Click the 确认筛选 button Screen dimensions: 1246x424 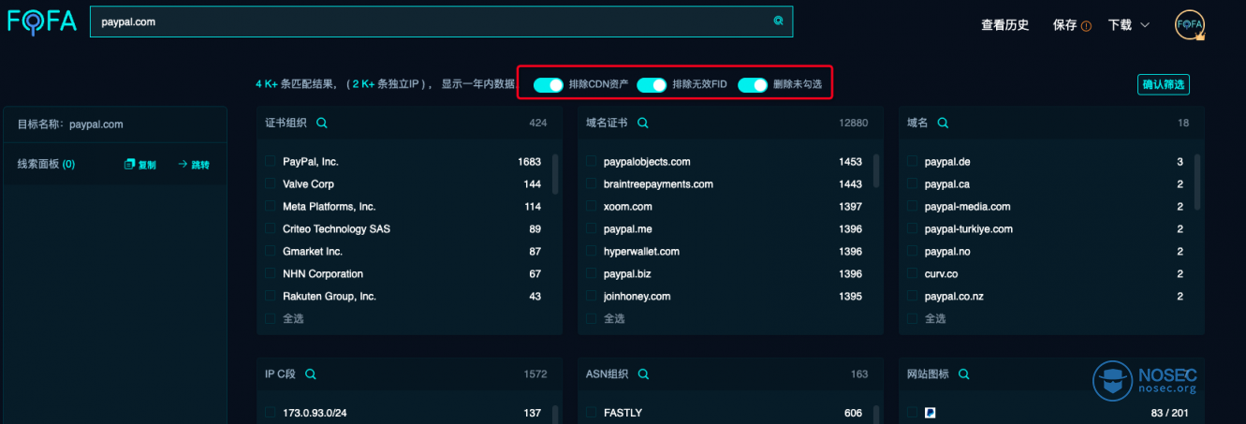click(1164, 85)
